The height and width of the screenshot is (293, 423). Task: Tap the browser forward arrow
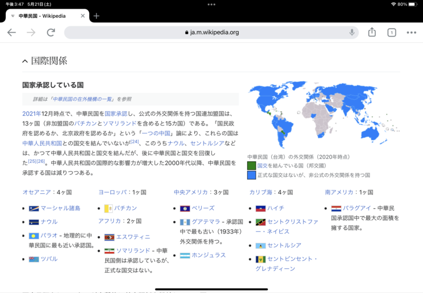[31, 33]
